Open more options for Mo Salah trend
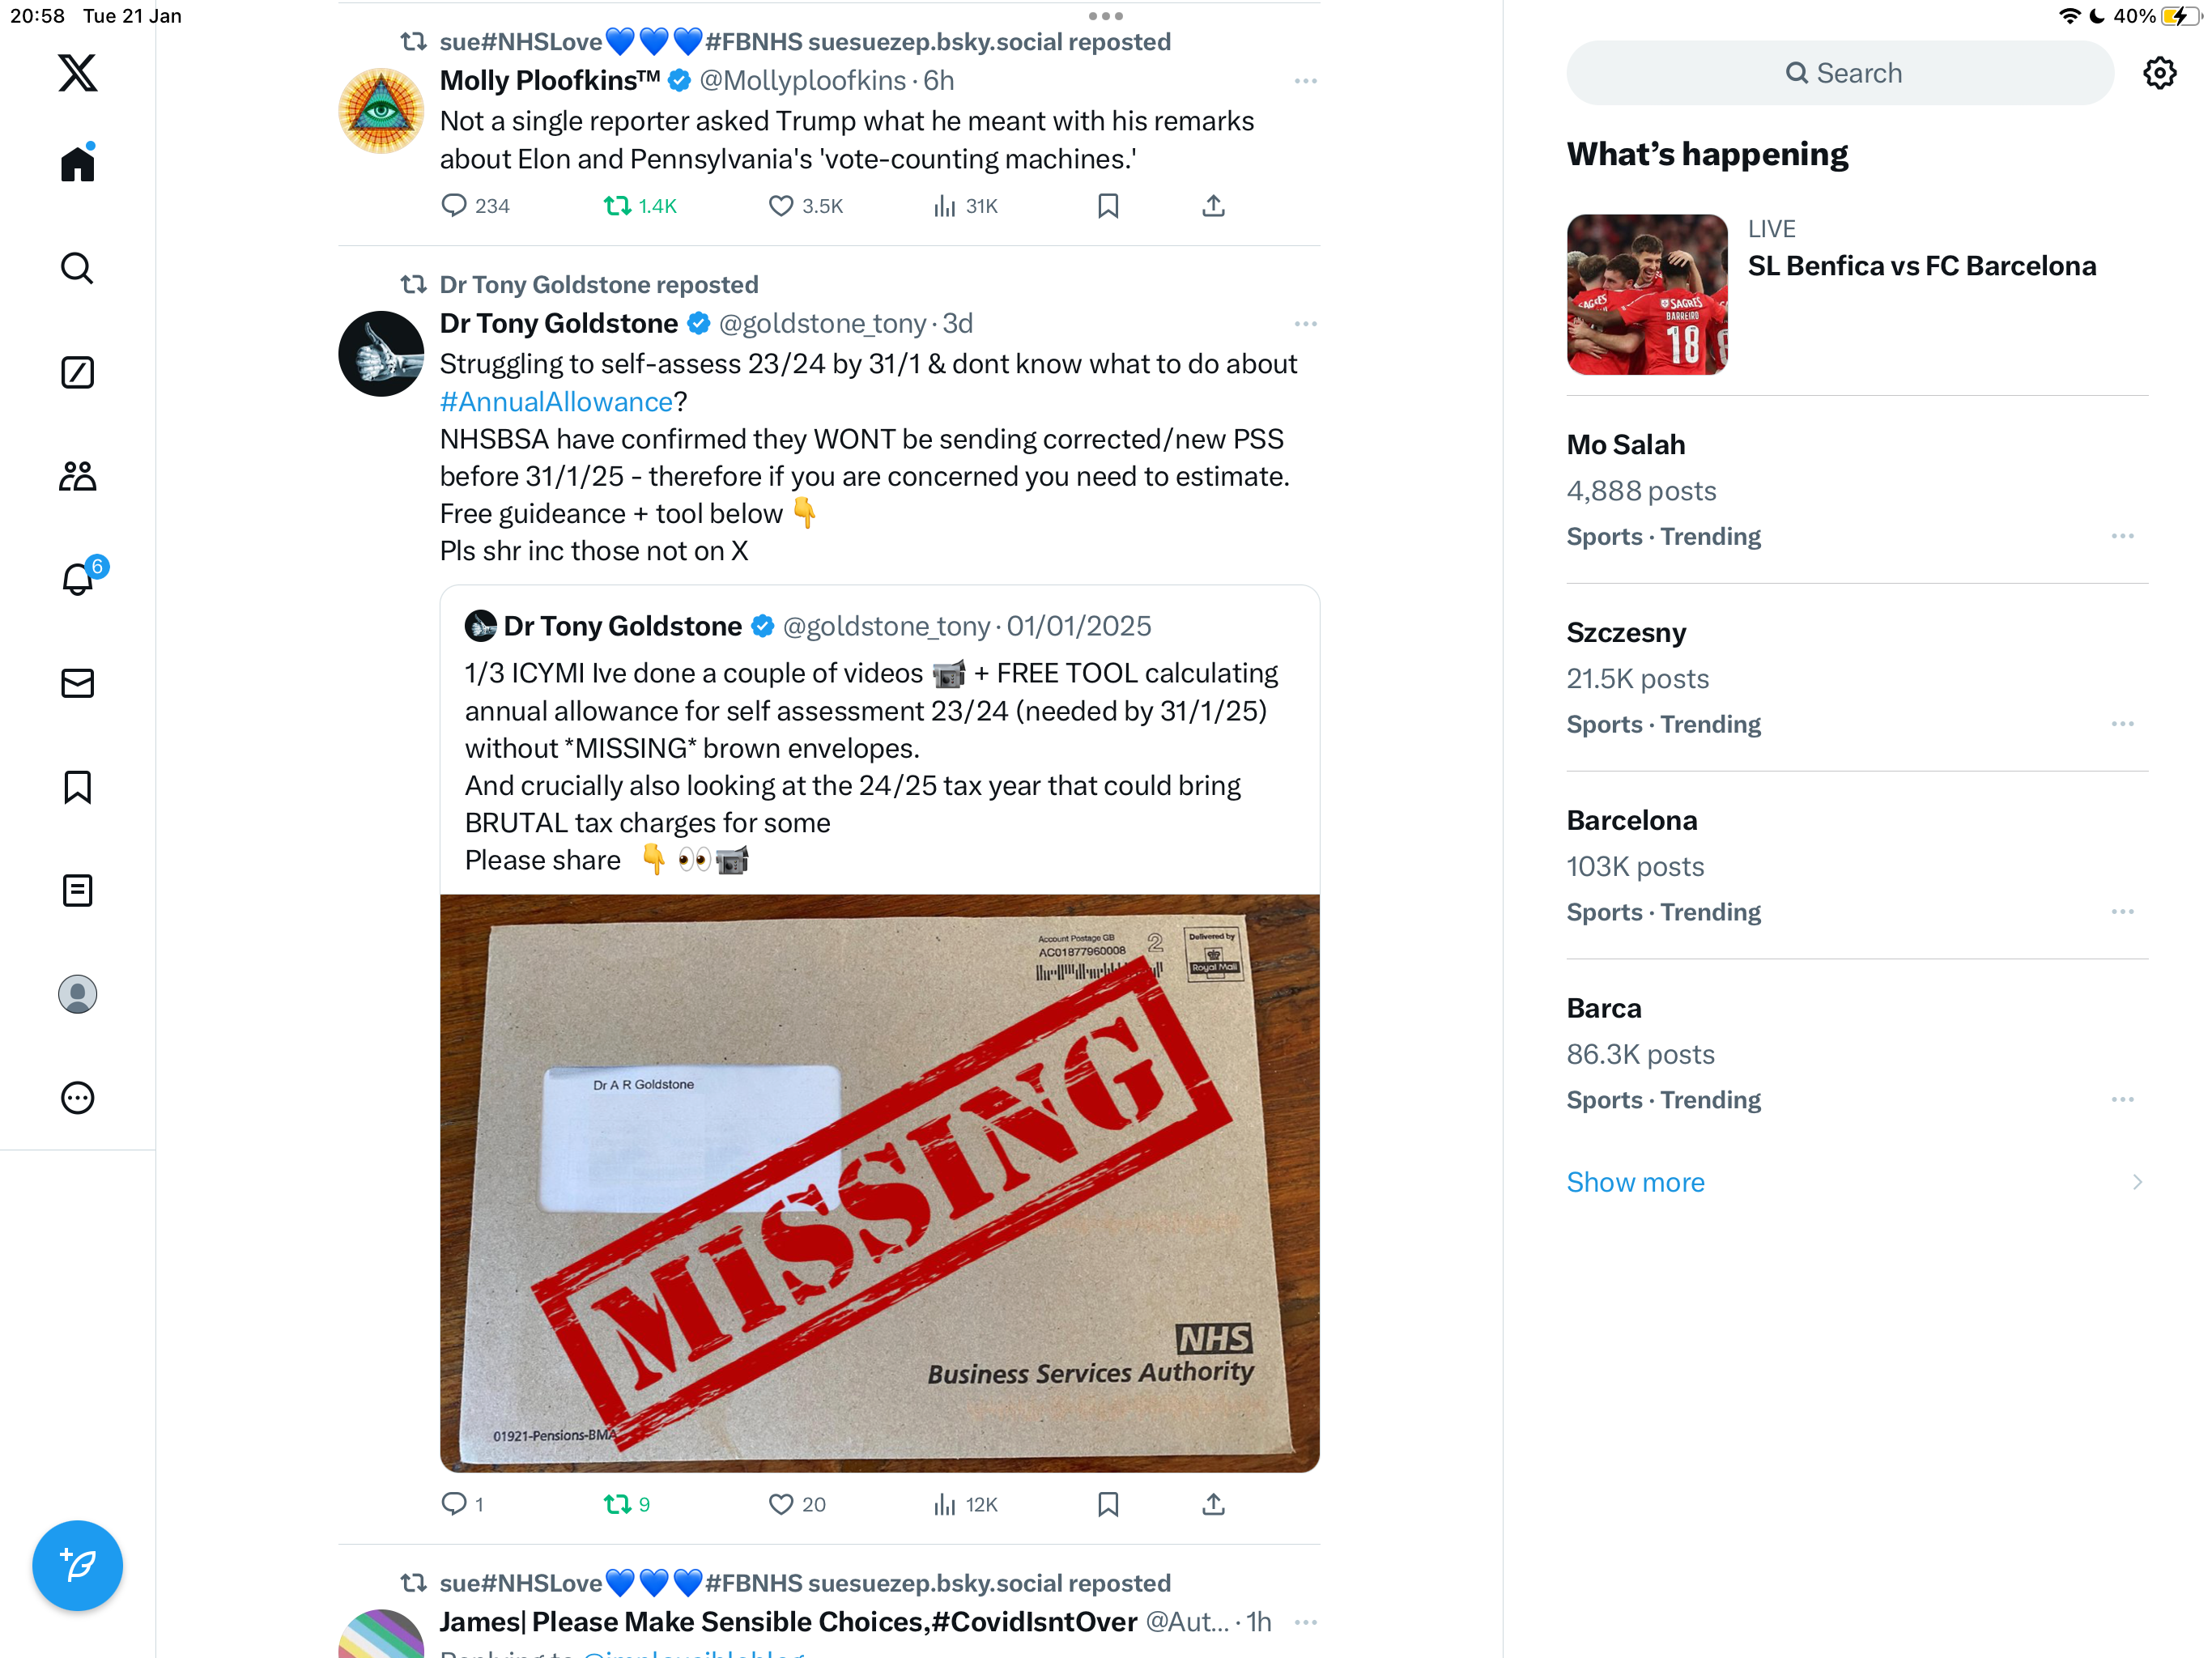The image size is (2212, 1658). 2123,536
